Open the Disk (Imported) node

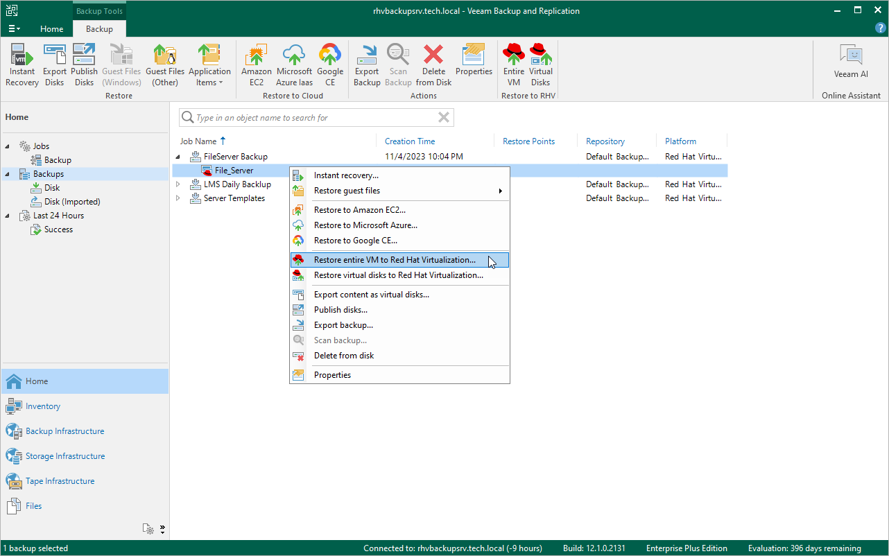(x=72, y=202)
